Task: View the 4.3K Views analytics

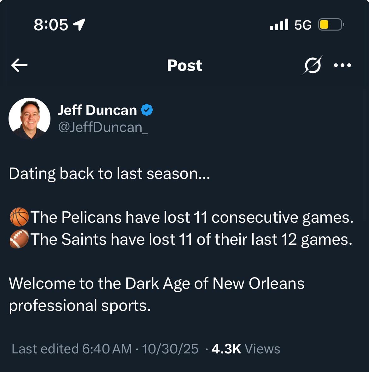Action: (245, 349)
